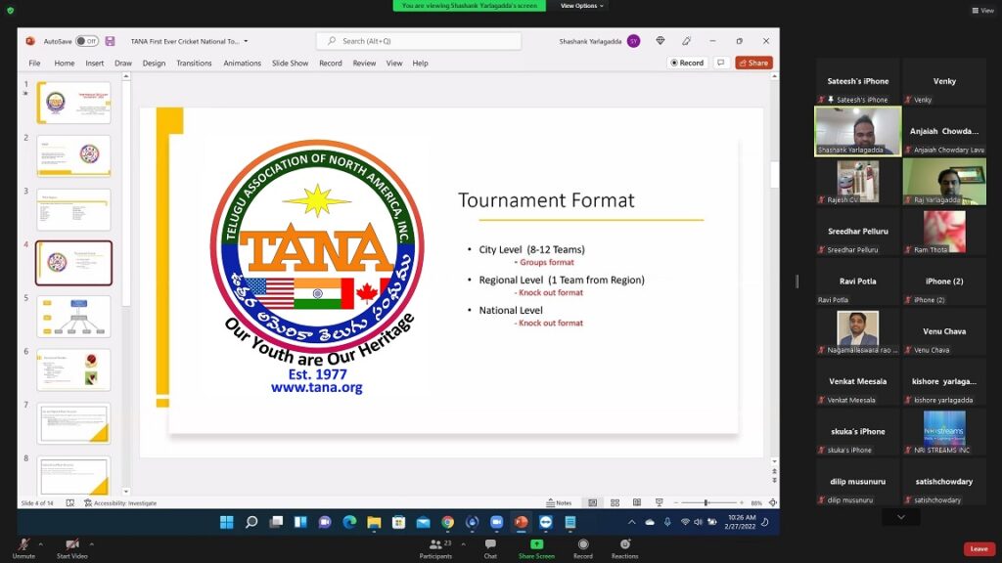The image size is (1002, 563).
Task: Open Microsoft Store from taskbar
Action: [398, 522]
